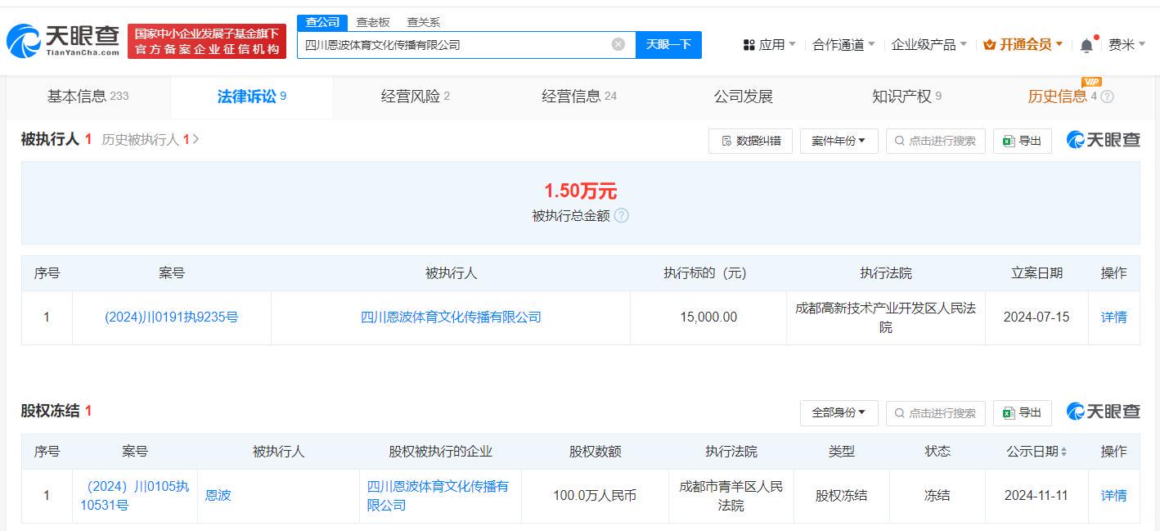This screenshot has height=531, width=1160.
Task: Click 成都高新技术产业开发区人民法院 cell
Action: [x=886, y=317]
